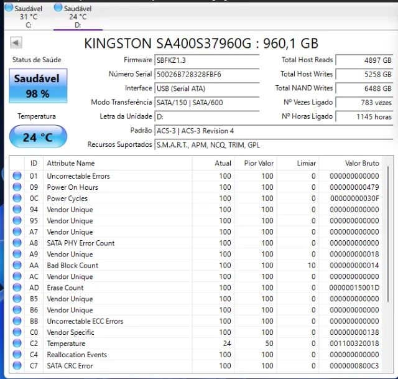The height and width of the screenshot is (379, 398).
Task: Select the 'Uncorrectable ECC Errors' attribute name
Action: pos(85,321)
